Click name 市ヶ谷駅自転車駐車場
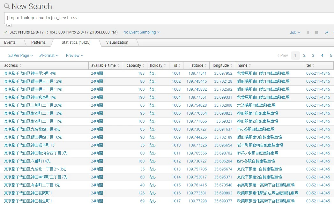This screenshot has width=334, height=204. coord(256,129)
